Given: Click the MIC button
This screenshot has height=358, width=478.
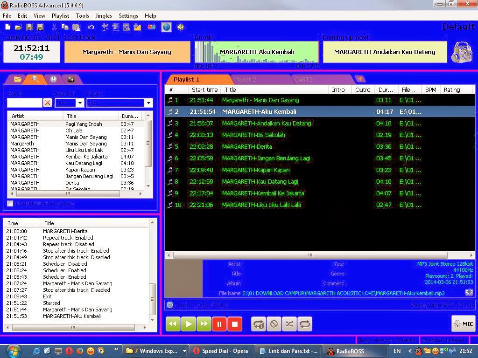Looking at the screenshot, I should (463, 324).
